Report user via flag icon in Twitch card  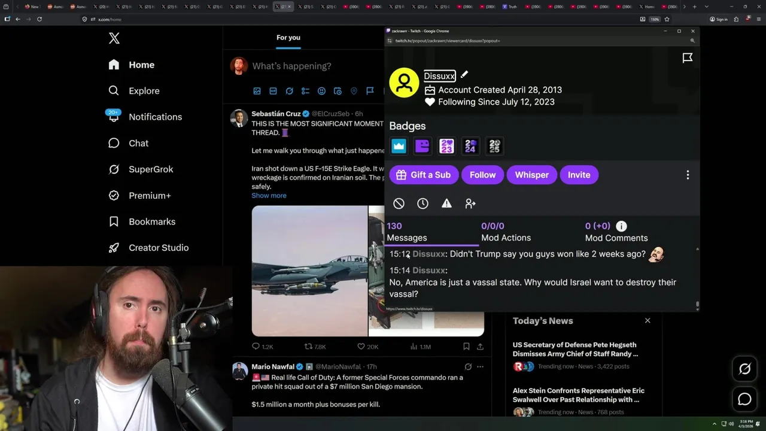pyautogui.click(x=688, y=58)
